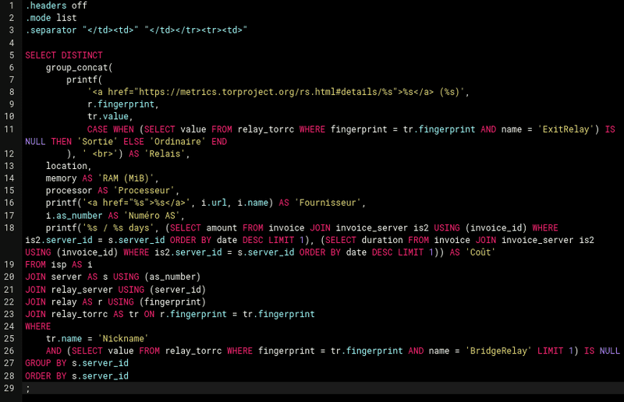Viewport: 624px width, 402px height.
Task: Click 'i.name' on line 16
Action: click(253, 203)
